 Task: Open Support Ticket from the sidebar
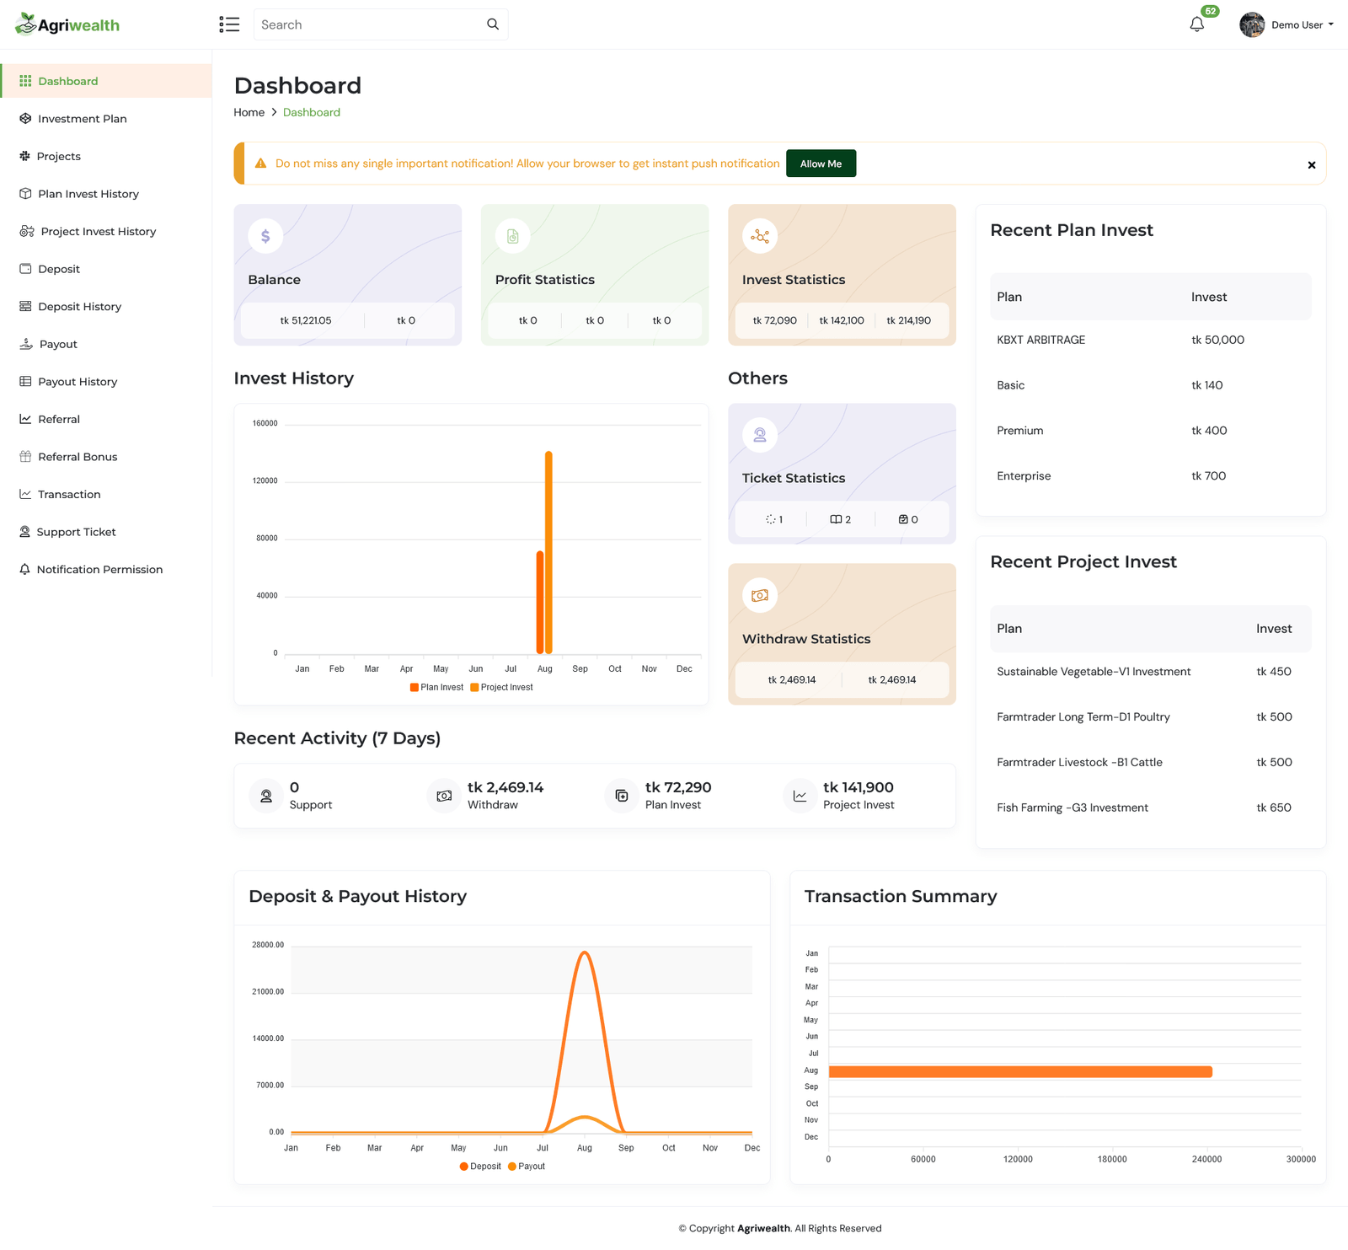(76, 532)
